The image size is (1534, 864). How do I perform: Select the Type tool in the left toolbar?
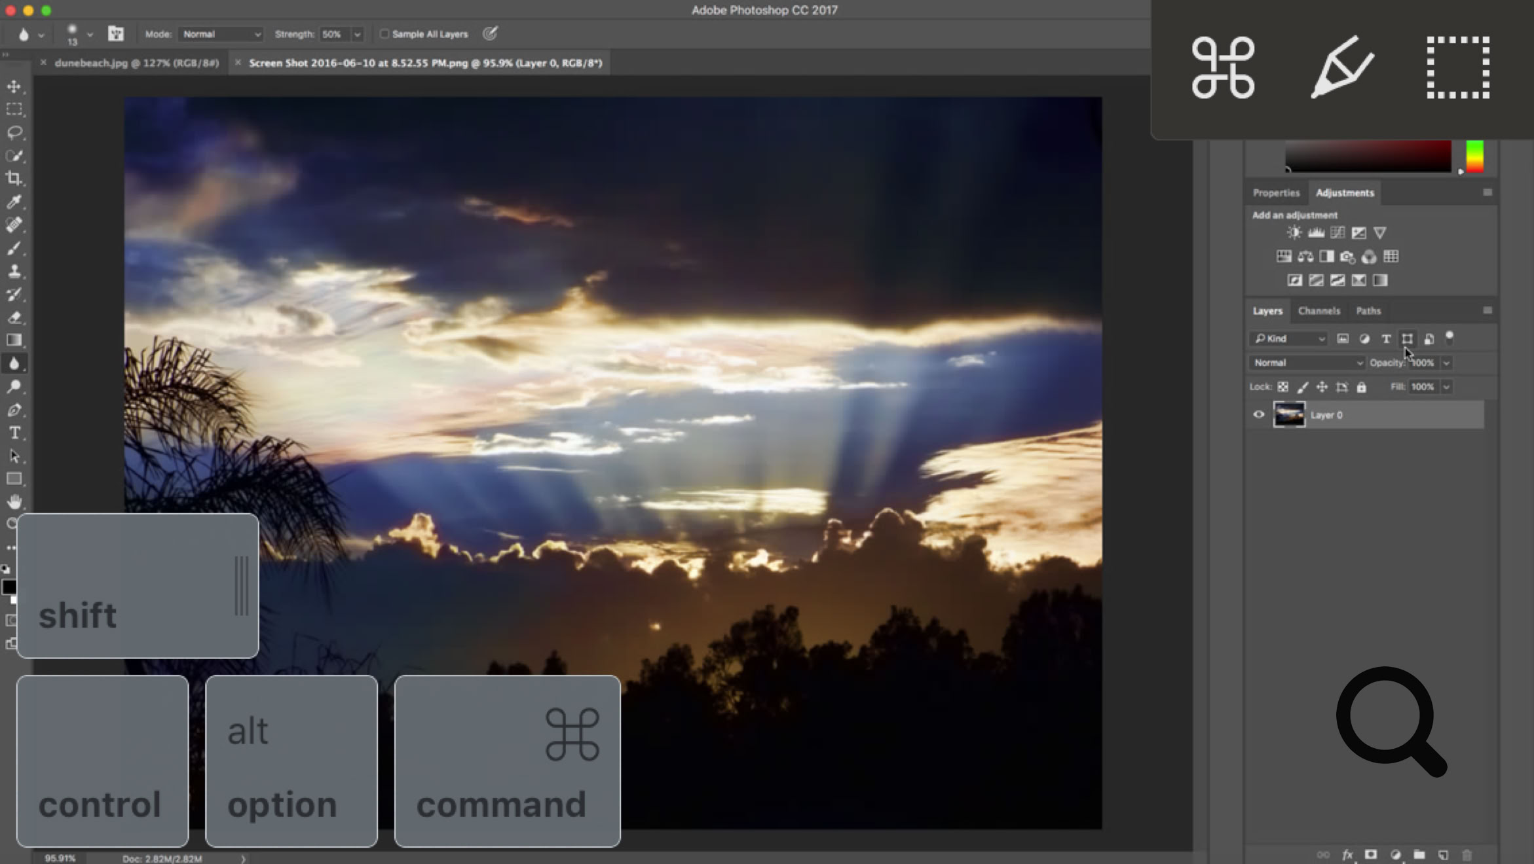pos(15,433)
